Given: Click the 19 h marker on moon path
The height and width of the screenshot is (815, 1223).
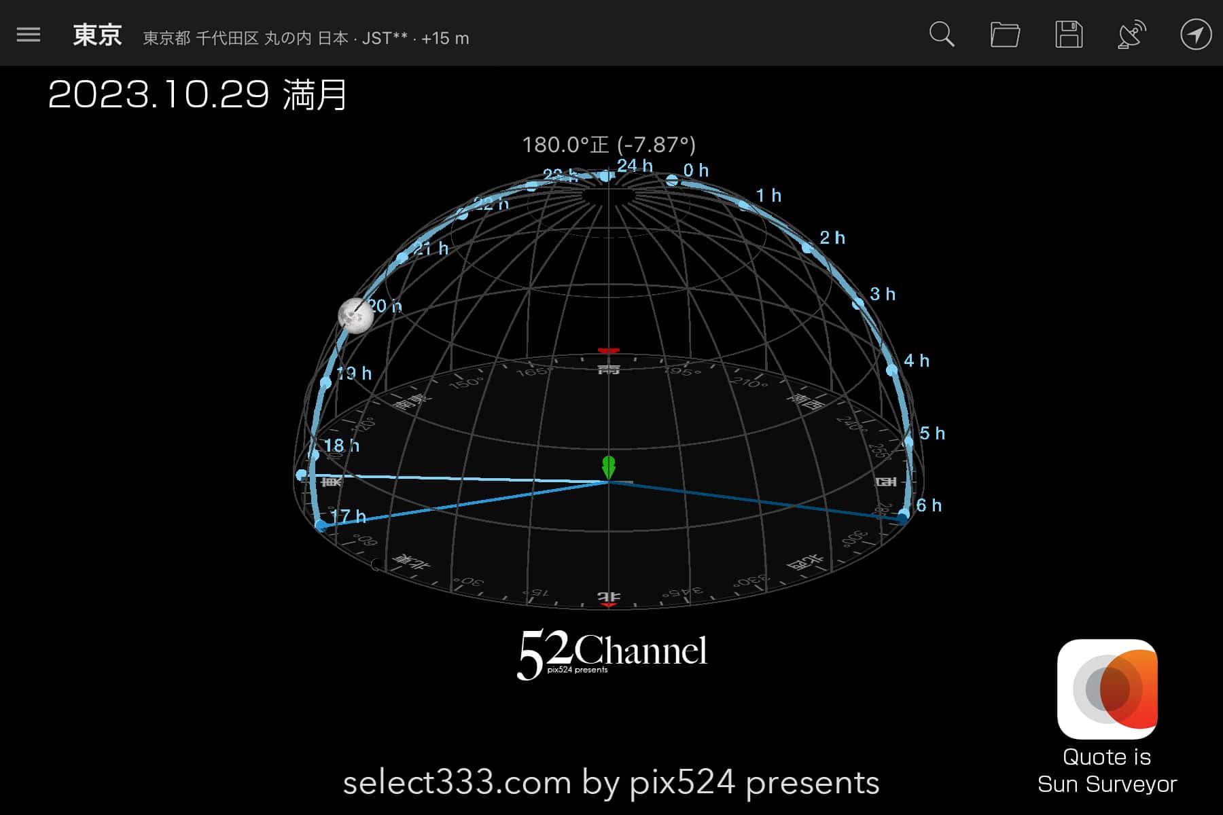Looking at the screenshot, I should tap(325, 382).
